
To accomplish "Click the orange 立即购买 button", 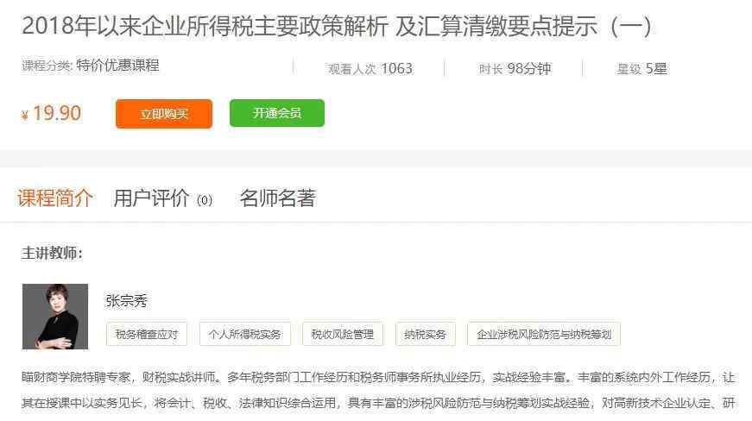I will (163, 114).
